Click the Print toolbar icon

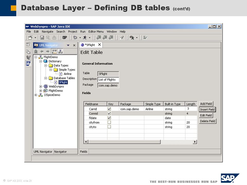[54, 38]
